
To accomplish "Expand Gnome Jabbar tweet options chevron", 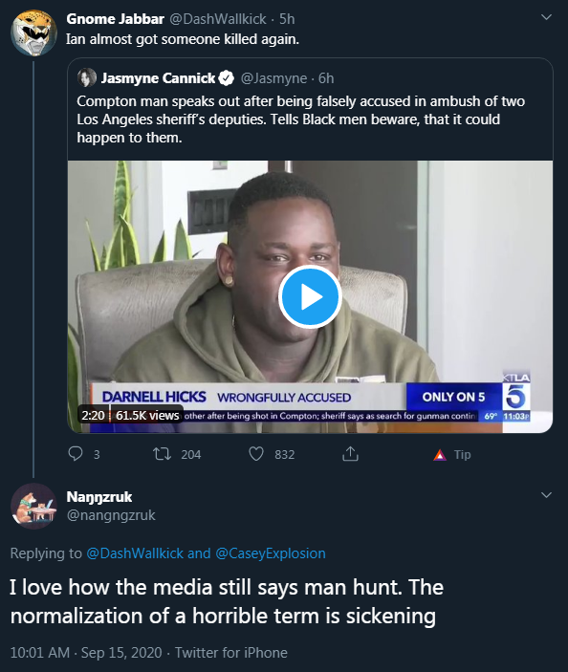I will tap(546, 17).
